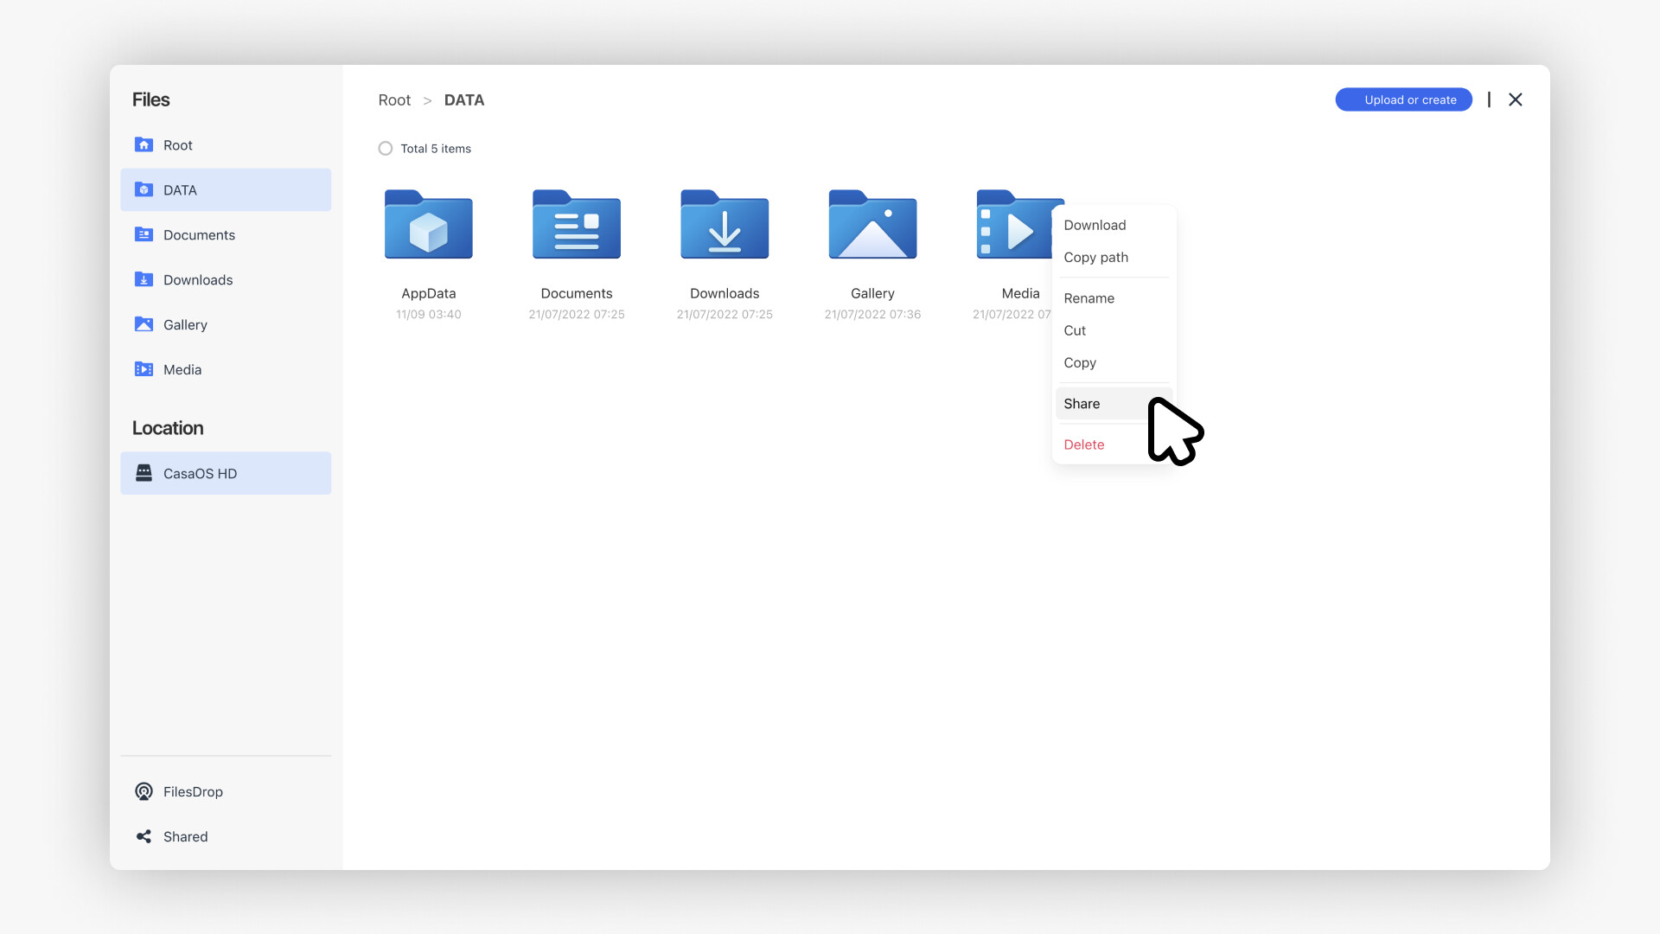
Task: Choose Rename in the context menu
Action: pos(1089,298)
